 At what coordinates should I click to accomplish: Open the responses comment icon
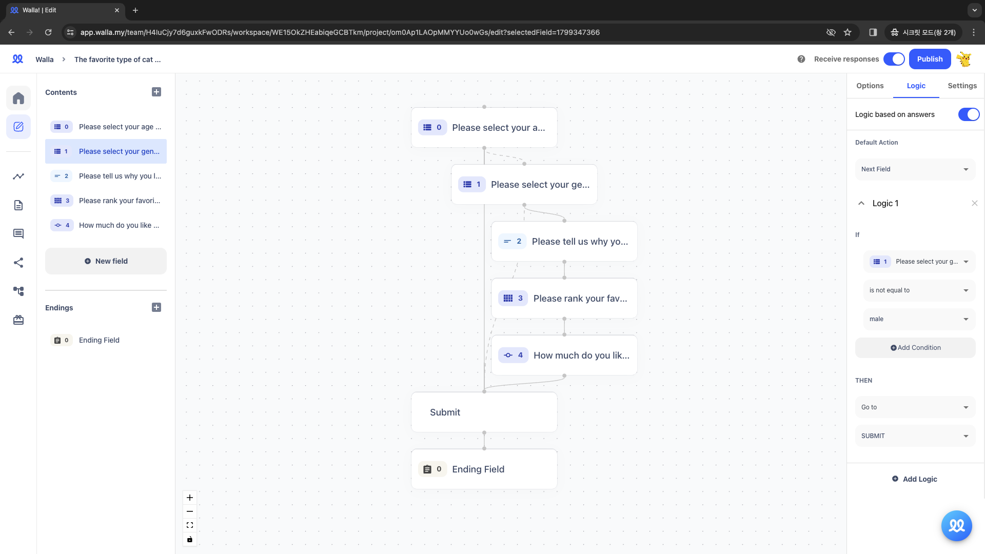pos(18,233)
